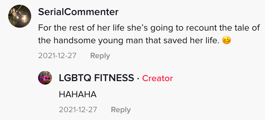
Task: Click the first line of SerialCommenter's comment
Action: pyautogui.click(x=149, y=28)
